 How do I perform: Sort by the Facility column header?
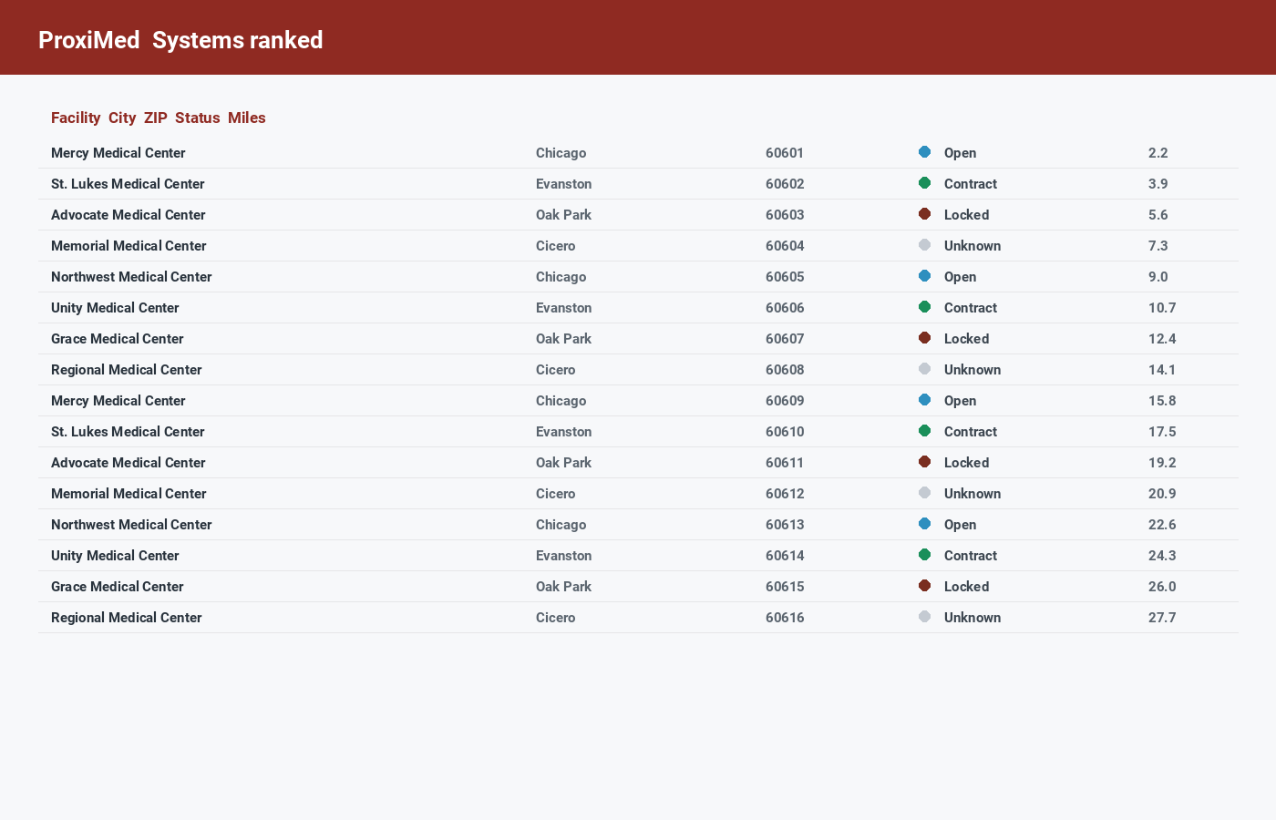76,118
